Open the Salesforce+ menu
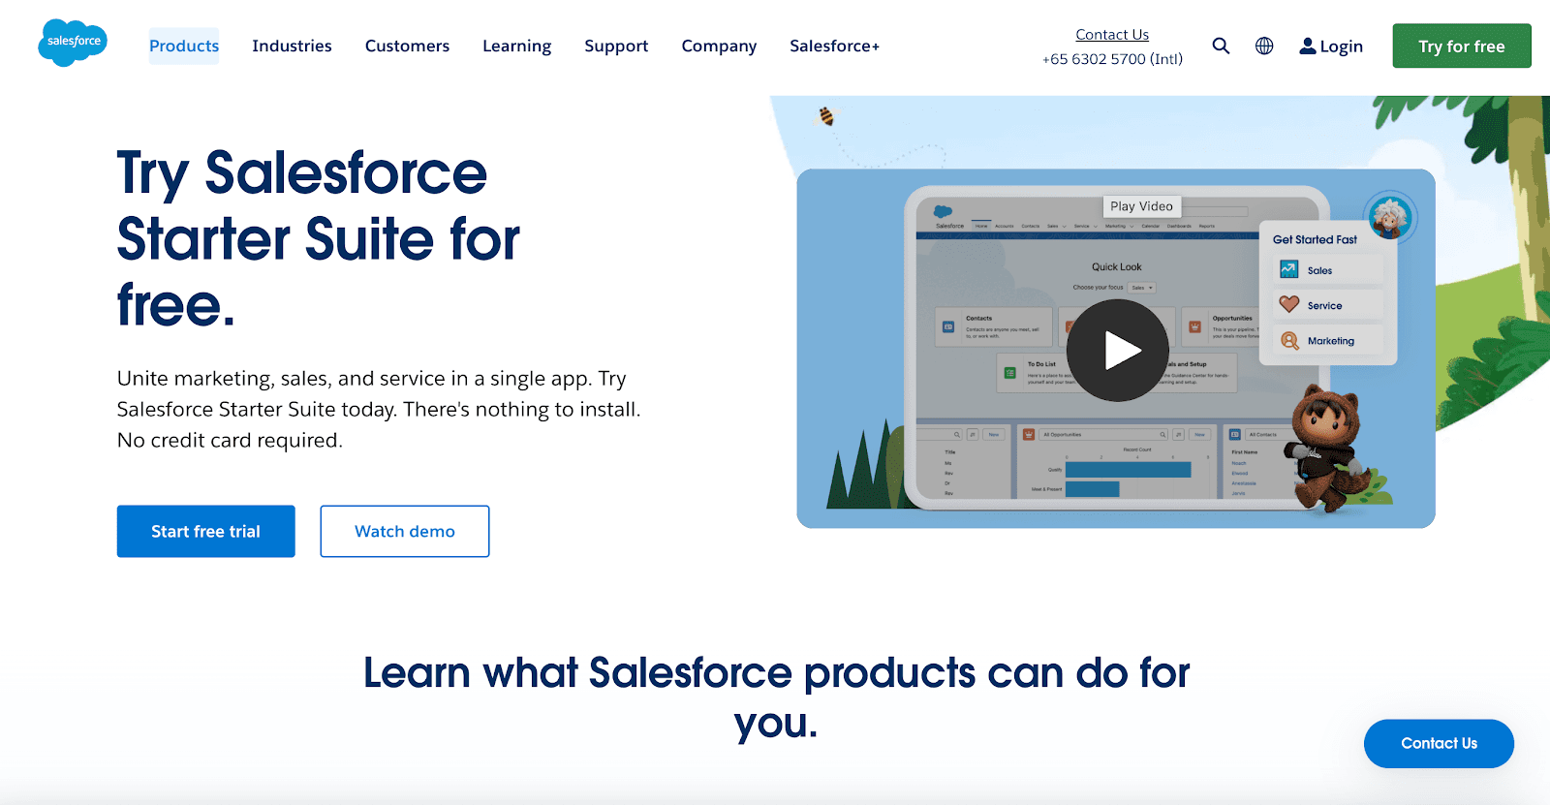The height and width of the screenshot is (805, 1550). [834, 46]
